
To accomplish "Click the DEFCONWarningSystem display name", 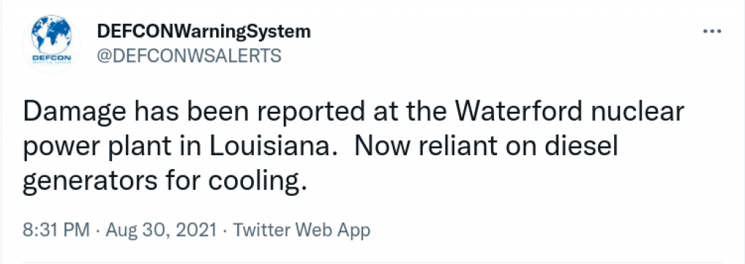I will click(x=204, y=32).
